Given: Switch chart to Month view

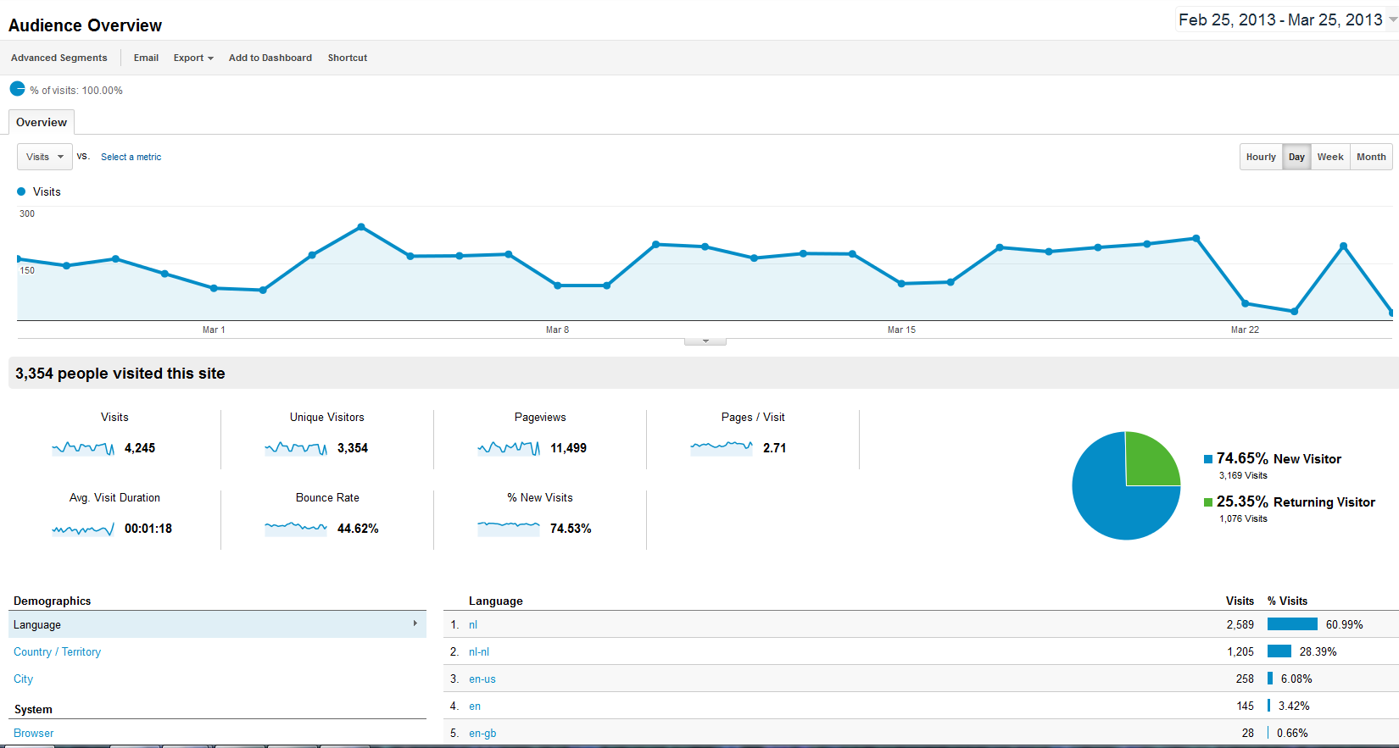Looking at the screenshot, I should click(x=1371, y=157).
